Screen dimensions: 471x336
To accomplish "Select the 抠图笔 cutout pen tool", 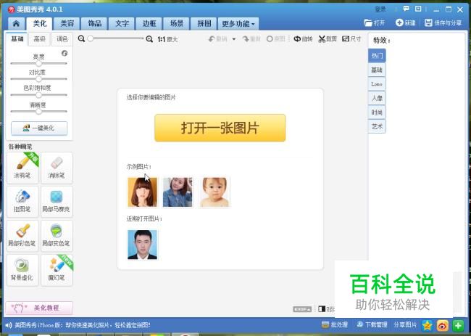I will click(22, 202).
